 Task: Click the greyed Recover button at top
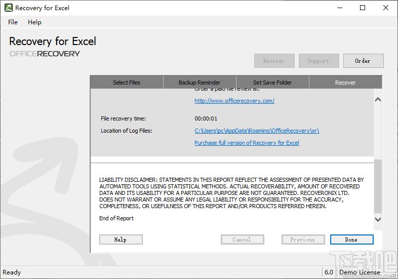click(274, 61)
